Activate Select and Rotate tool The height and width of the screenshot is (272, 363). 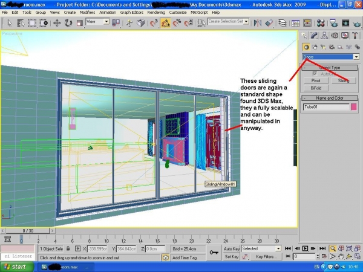pyautogui.click(x=68, y=23)
